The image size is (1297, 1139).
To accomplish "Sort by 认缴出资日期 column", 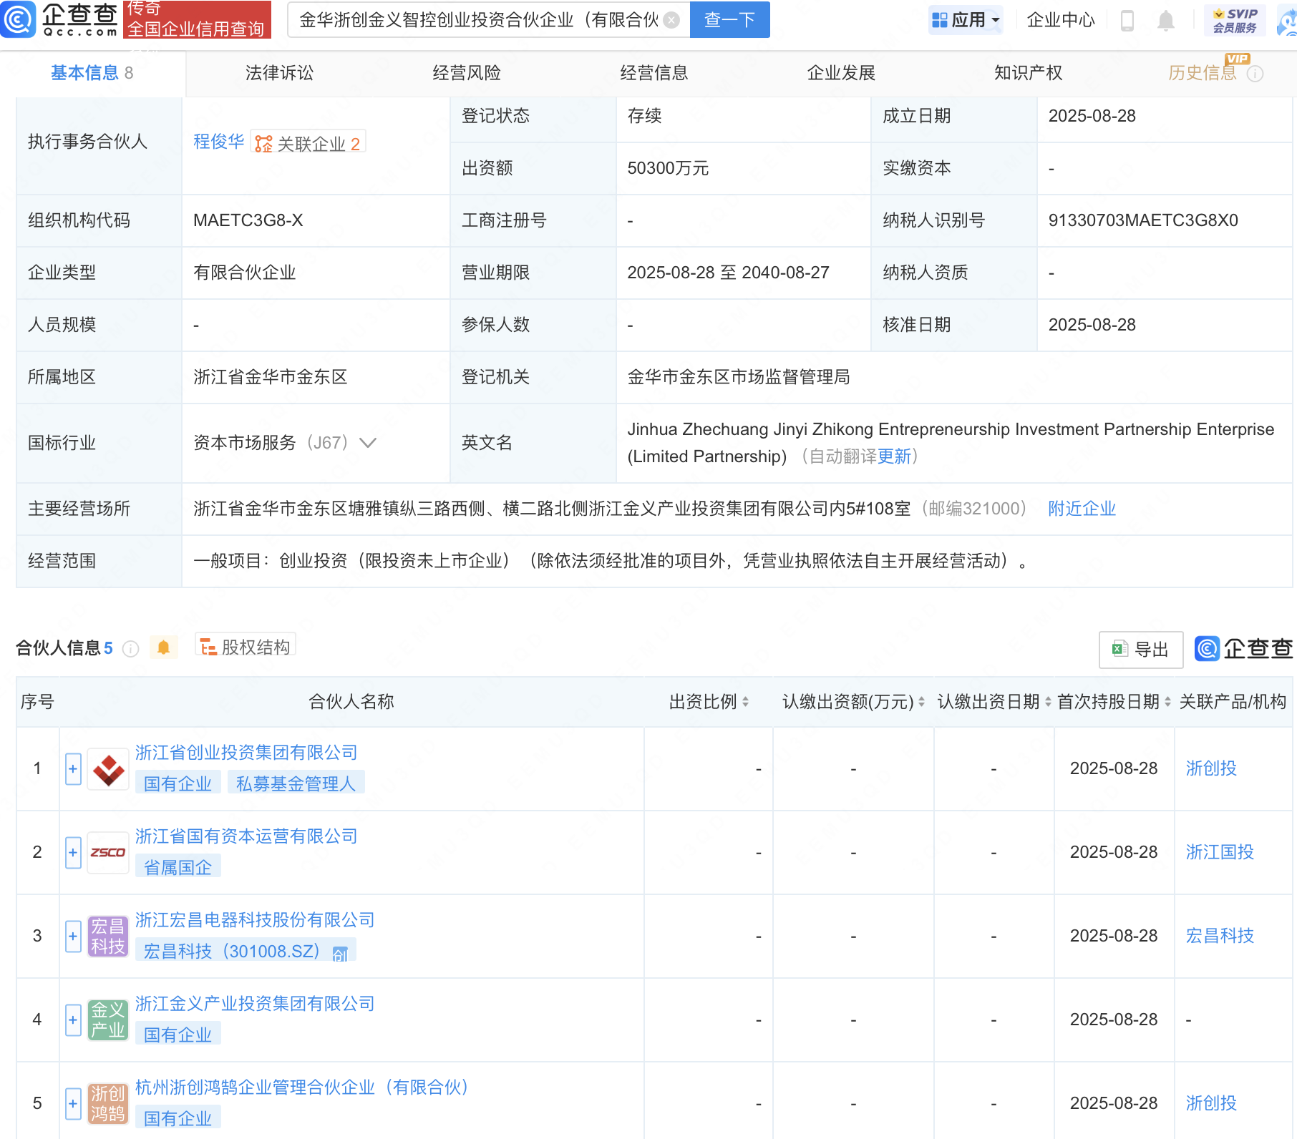I will [1048, 702].
